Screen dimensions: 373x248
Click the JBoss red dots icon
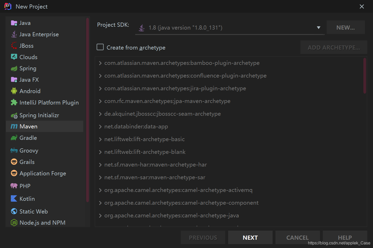click(14, 46)
